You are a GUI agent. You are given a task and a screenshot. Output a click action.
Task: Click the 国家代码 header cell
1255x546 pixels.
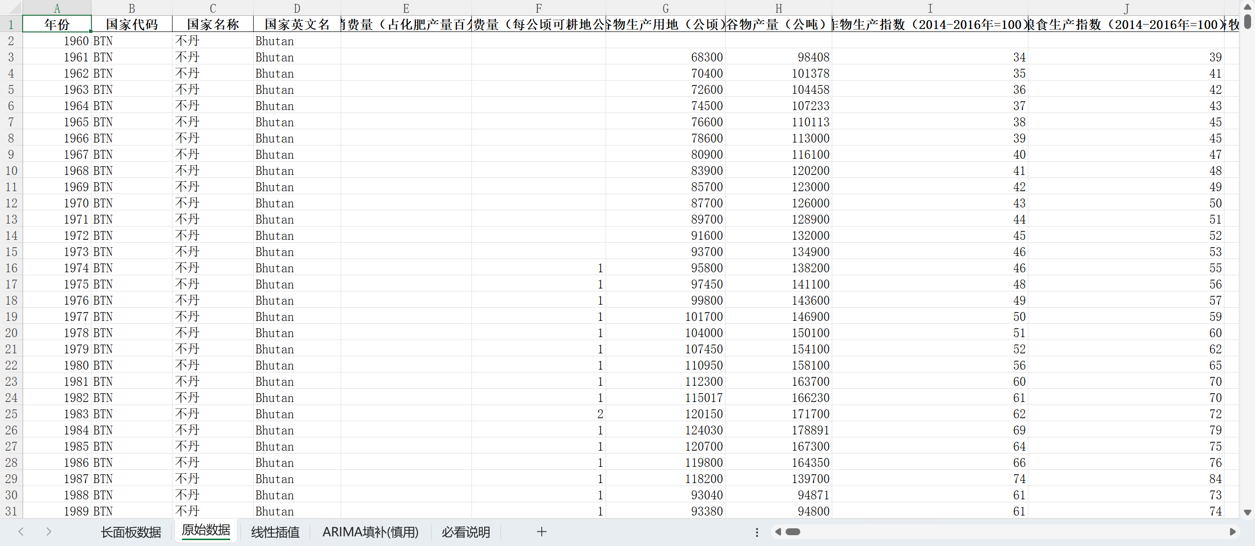click(x=132, y=24)
